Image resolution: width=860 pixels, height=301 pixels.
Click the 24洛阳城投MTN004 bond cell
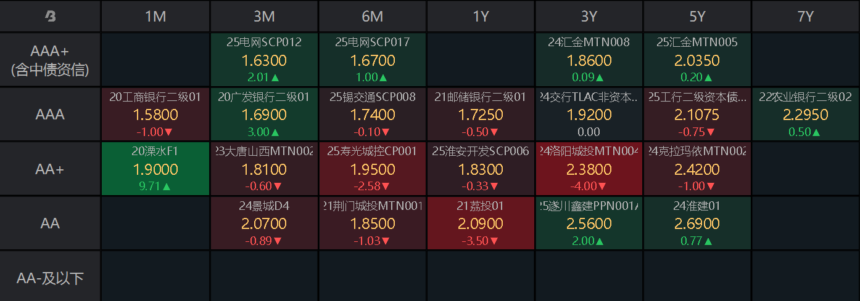click(589, 169)
